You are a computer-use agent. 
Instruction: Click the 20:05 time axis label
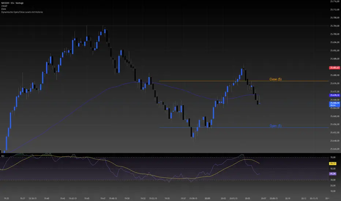tap(247, 198)
